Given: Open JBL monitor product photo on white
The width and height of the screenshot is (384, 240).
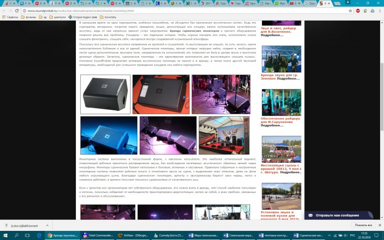Looking at the screenshot, I should click(105, 94).
